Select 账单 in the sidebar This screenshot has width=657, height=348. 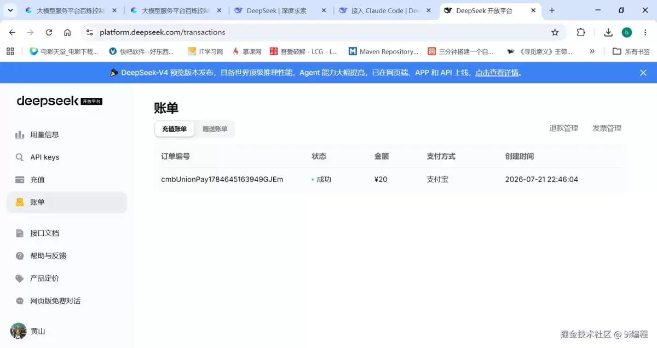(67, 202)
